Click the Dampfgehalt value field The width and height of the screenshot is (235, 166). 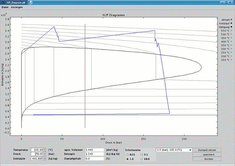pyautogui.click(x=95, y=159)
